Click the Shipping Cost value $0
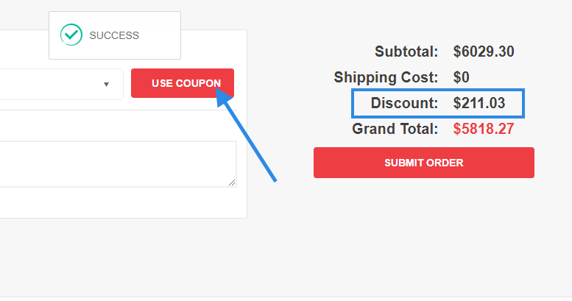Viewport: 572px width, 301px height. click(462, 77)
